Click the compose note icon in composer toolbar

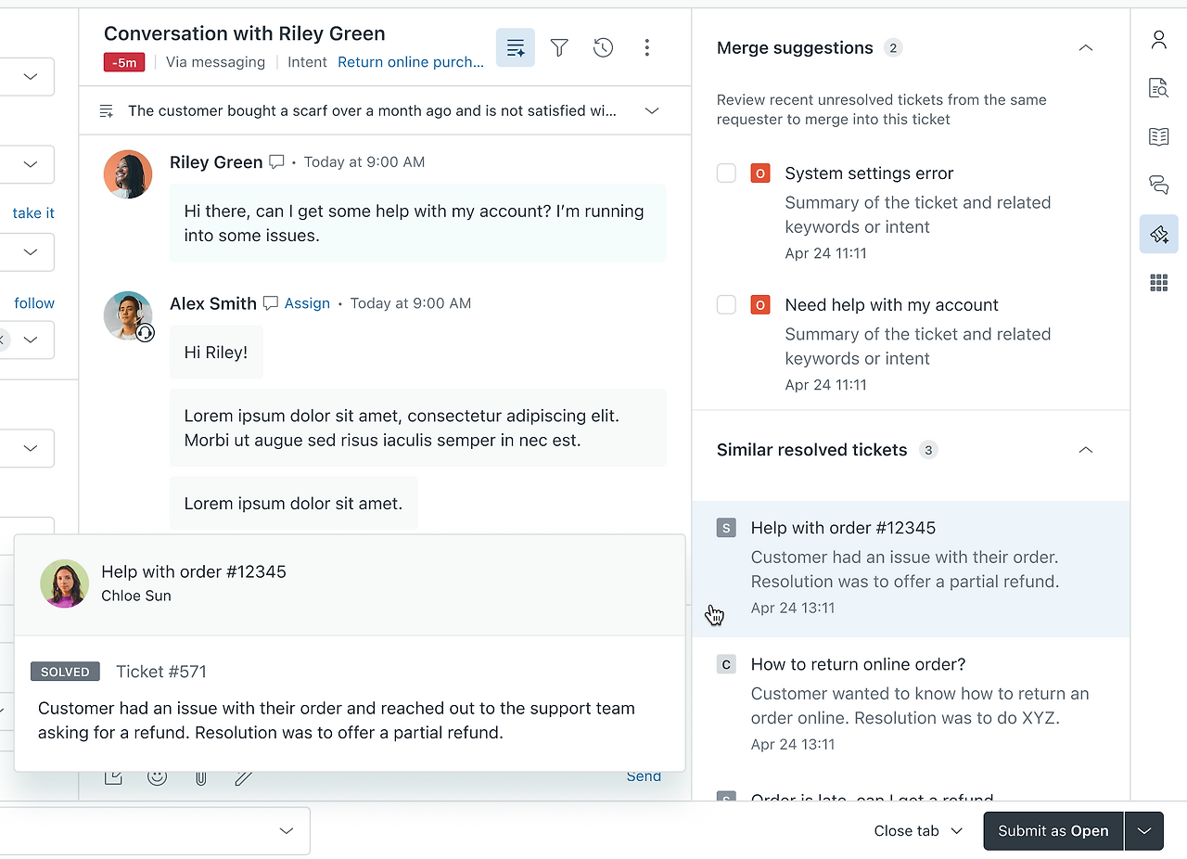[x=113, y=777]
